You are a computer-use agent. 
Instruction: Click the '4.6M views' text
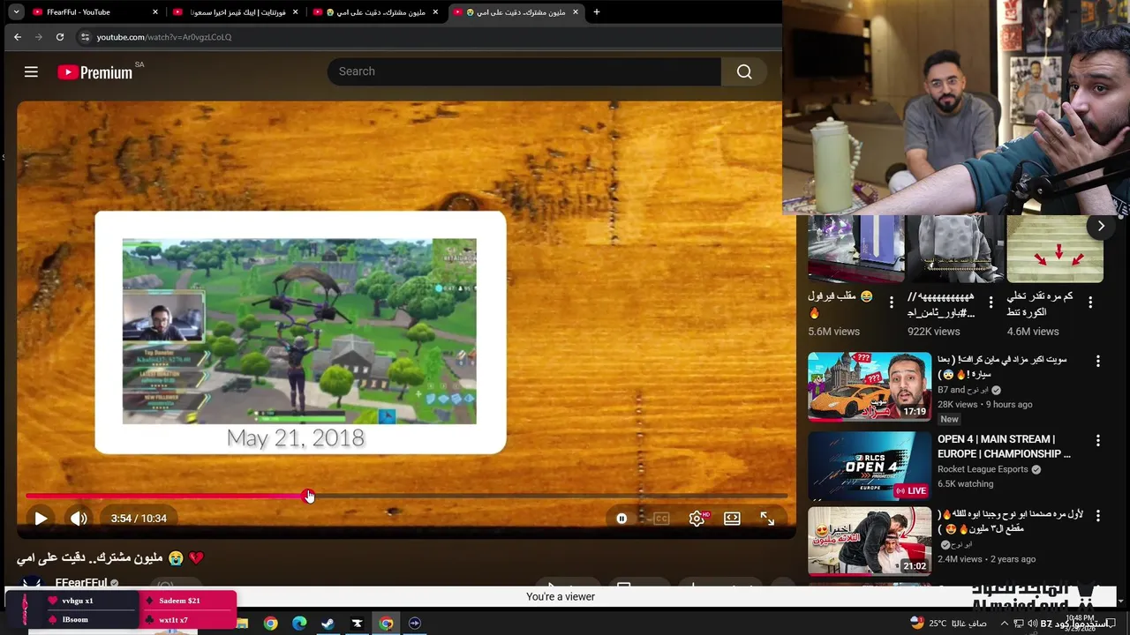pyautogui.click(x=1033, y=332)
